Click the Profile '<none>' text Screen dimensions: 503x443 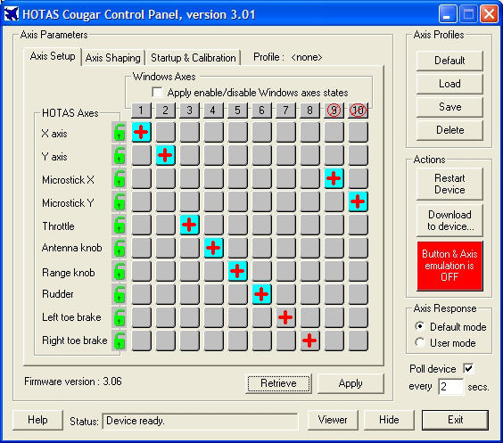tap(307, 57)
